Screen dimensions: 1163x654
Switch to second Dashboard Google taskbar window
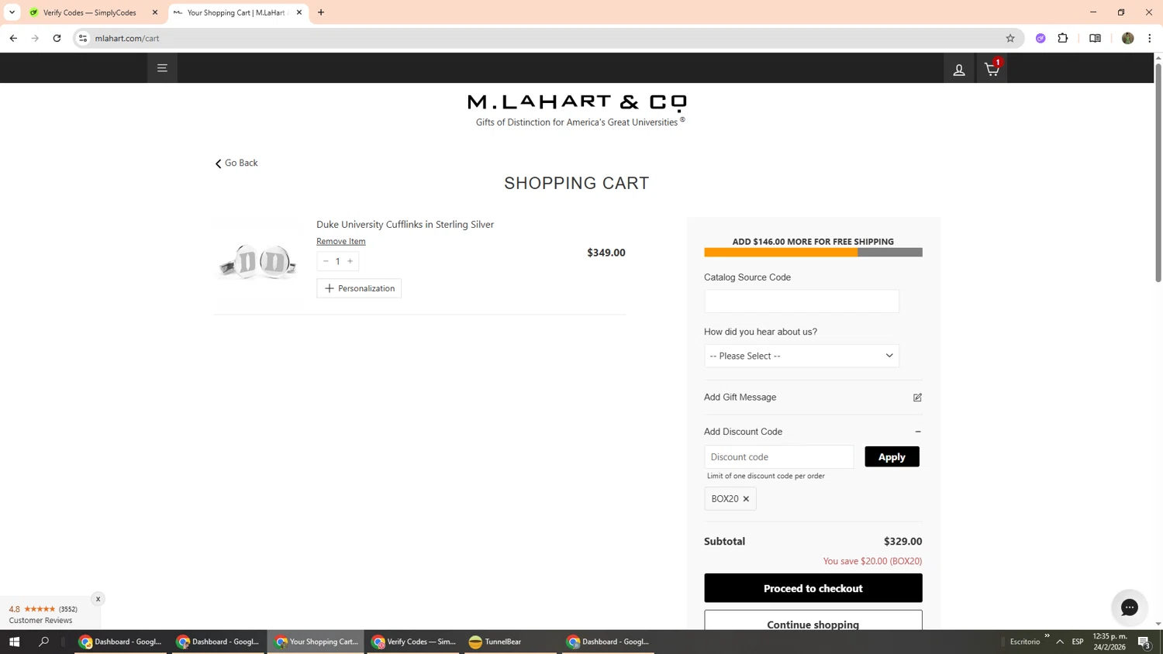point(218,642)
